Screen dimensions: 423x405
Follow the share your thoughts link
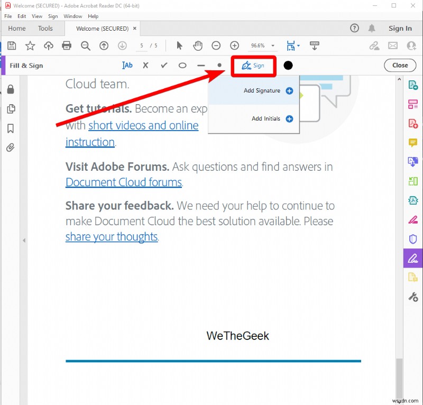112,237
